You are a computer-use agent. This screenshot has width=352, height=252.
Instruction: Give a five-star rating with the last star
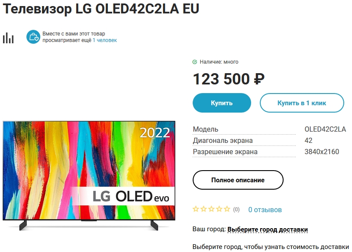[x=227, y=210]
